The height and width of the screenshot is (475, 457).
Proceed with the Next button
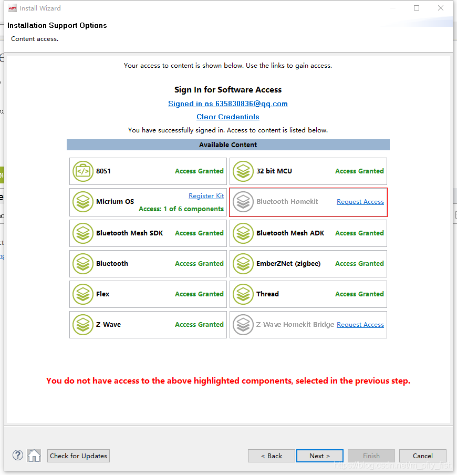[320, 456]
